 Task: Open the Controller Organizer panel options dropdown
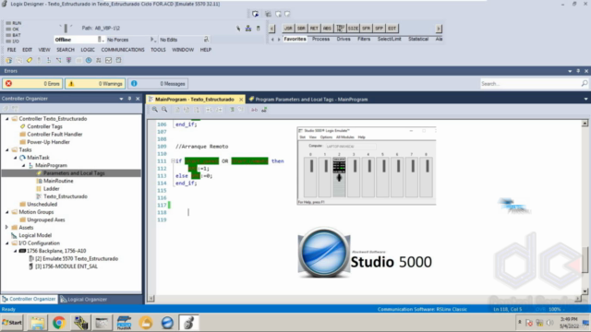121,99
